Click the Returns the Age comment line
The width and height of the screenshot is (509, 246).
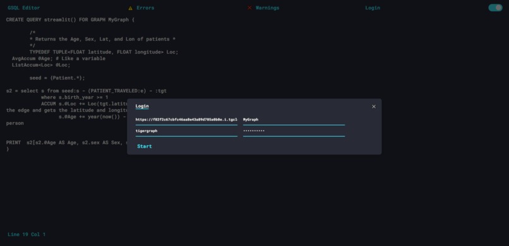102,39
